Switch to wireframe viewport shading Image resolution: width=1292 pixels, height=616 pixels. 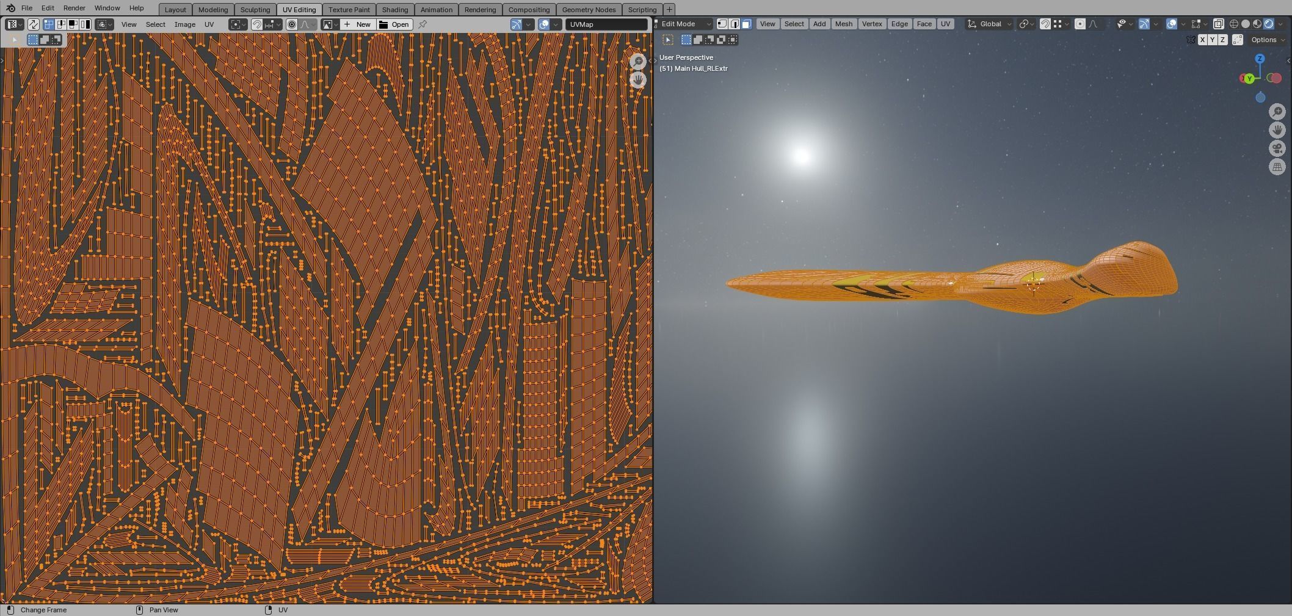1234,24
